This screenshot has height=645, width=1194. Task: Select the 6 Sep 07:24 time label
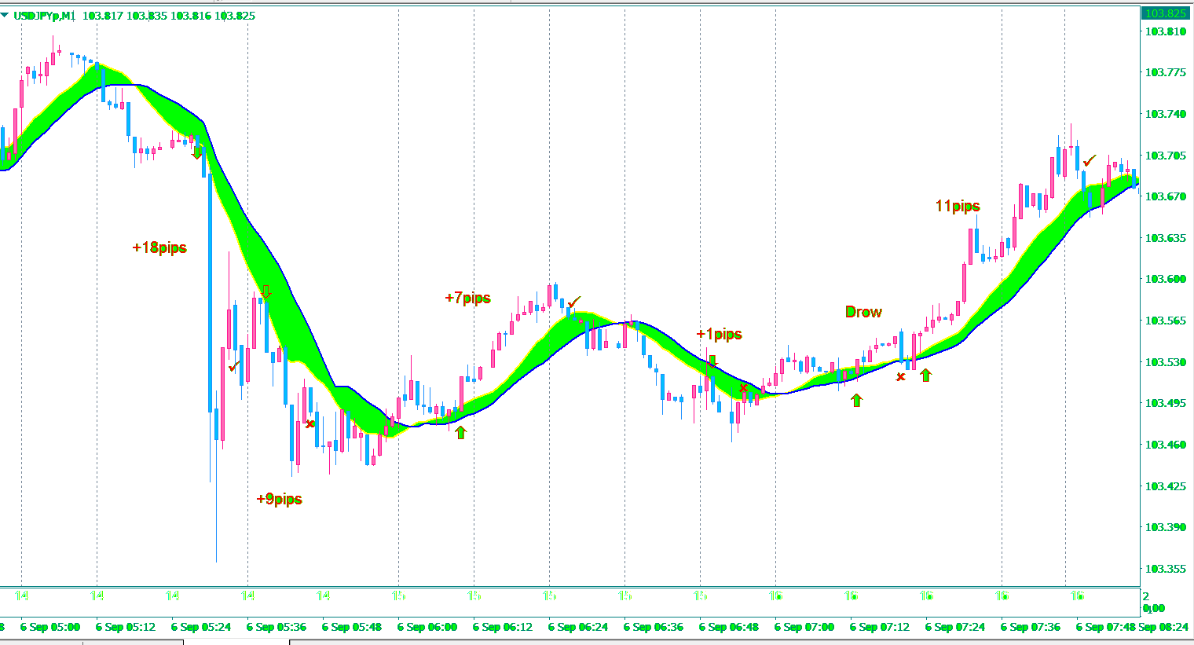[954, 627]
